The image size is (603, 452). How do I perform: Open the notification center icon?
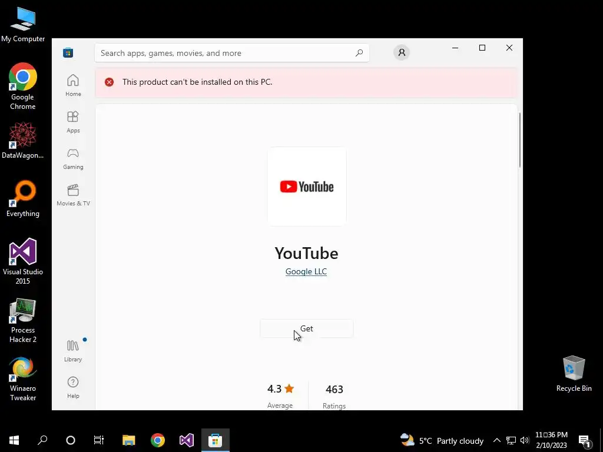click(x=585, y=440)
